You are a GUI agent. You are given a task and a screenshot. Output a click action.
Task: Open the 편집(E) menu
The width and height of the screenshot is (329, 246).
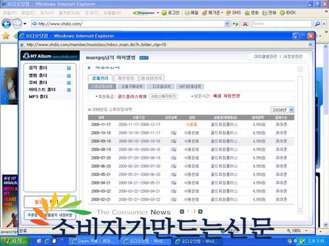pos(28,13)
